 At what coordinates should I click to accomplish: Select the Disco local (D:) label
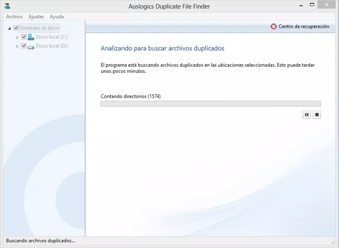[52, 46]
